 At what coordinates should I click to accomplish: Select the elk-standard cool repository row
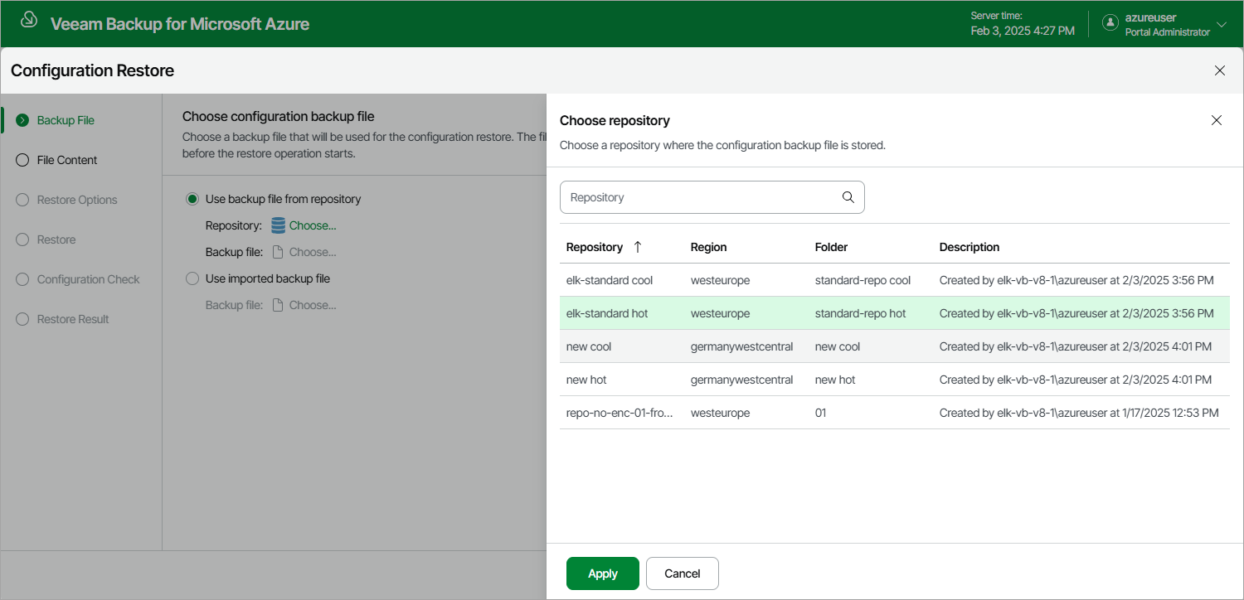point(895,280)
